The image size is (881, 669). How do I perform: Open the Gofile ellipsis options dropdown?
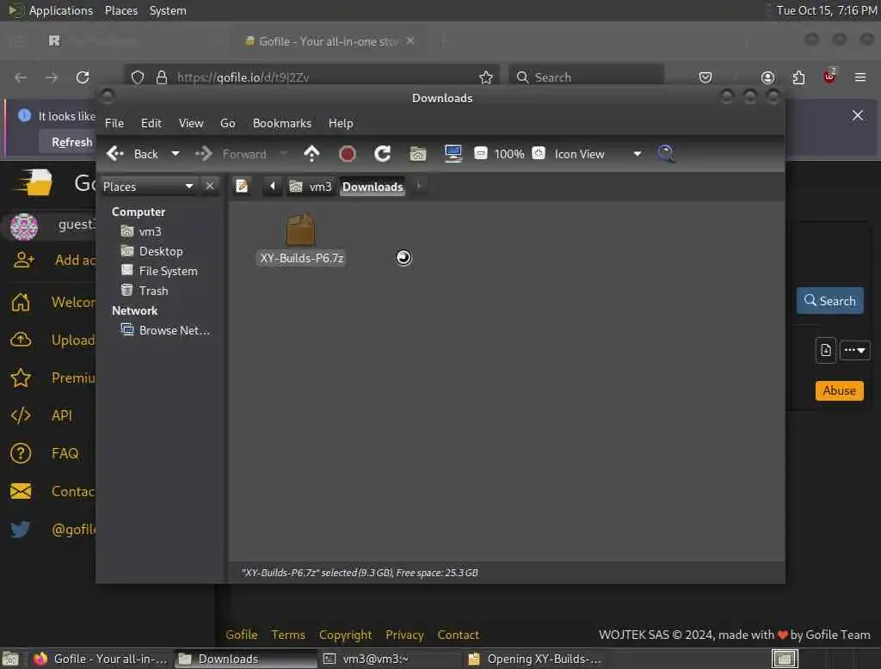854,350
